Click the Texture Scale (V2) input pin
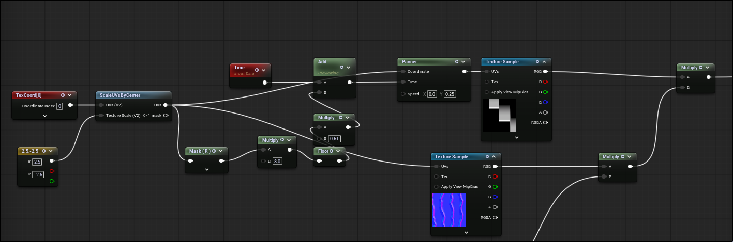This screenshot has height=242, width=733. (x=101, y=116)
